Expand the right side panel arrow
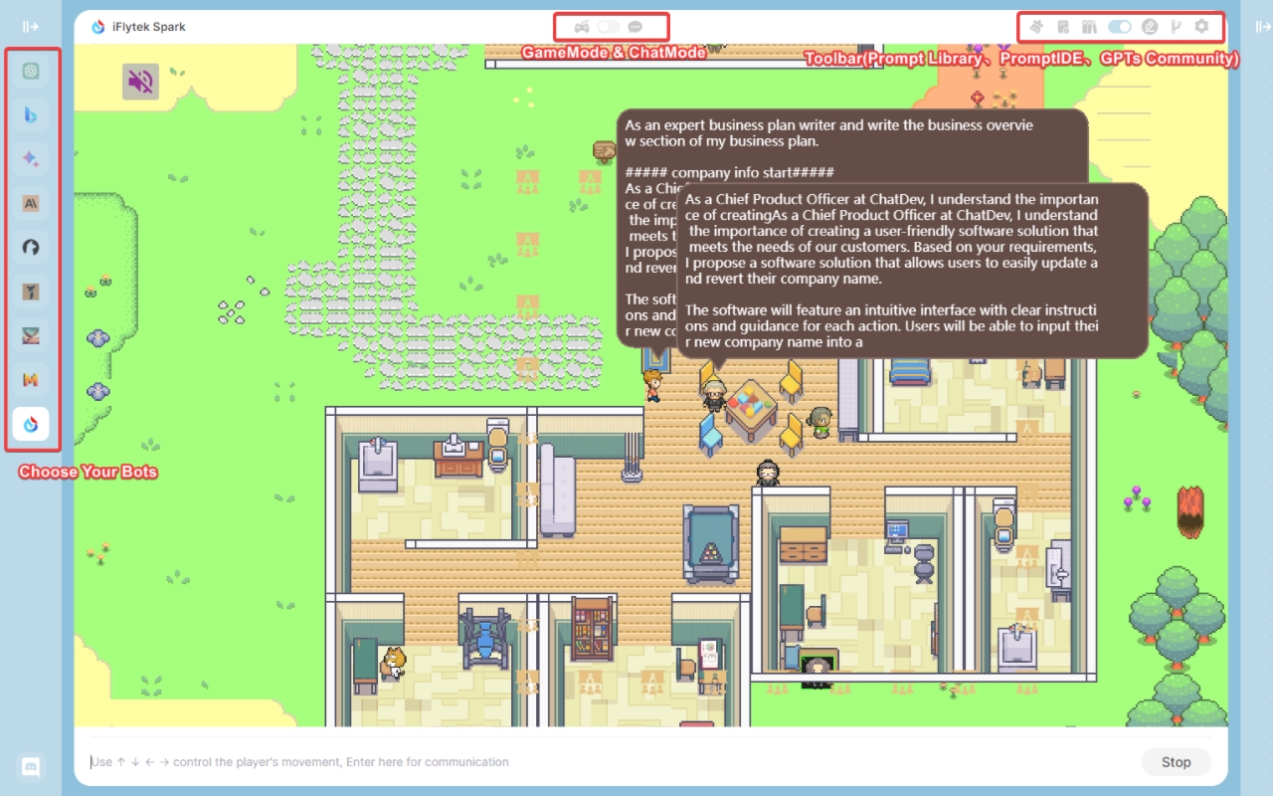Screen dimensions: 1273x796 pyautogui.click(x=1263, y=27)
